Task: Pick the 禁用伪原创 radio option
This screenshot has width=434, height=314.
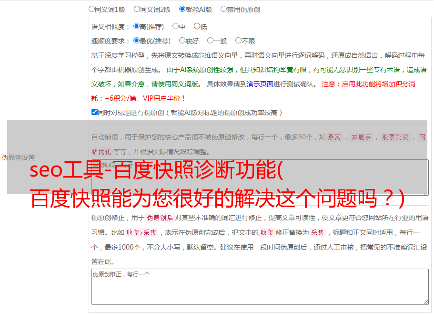Action: 223,9
